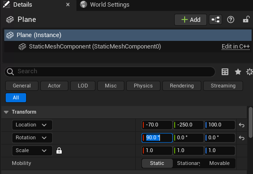Image resolution: width=253 pixels, height=174 pixels.
Task: Click the Details pencil icon
Action: 7,4
